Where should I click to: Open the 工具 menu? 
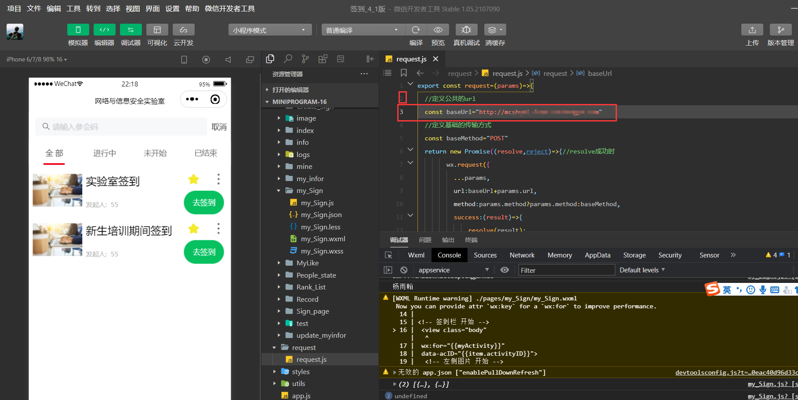73,8
